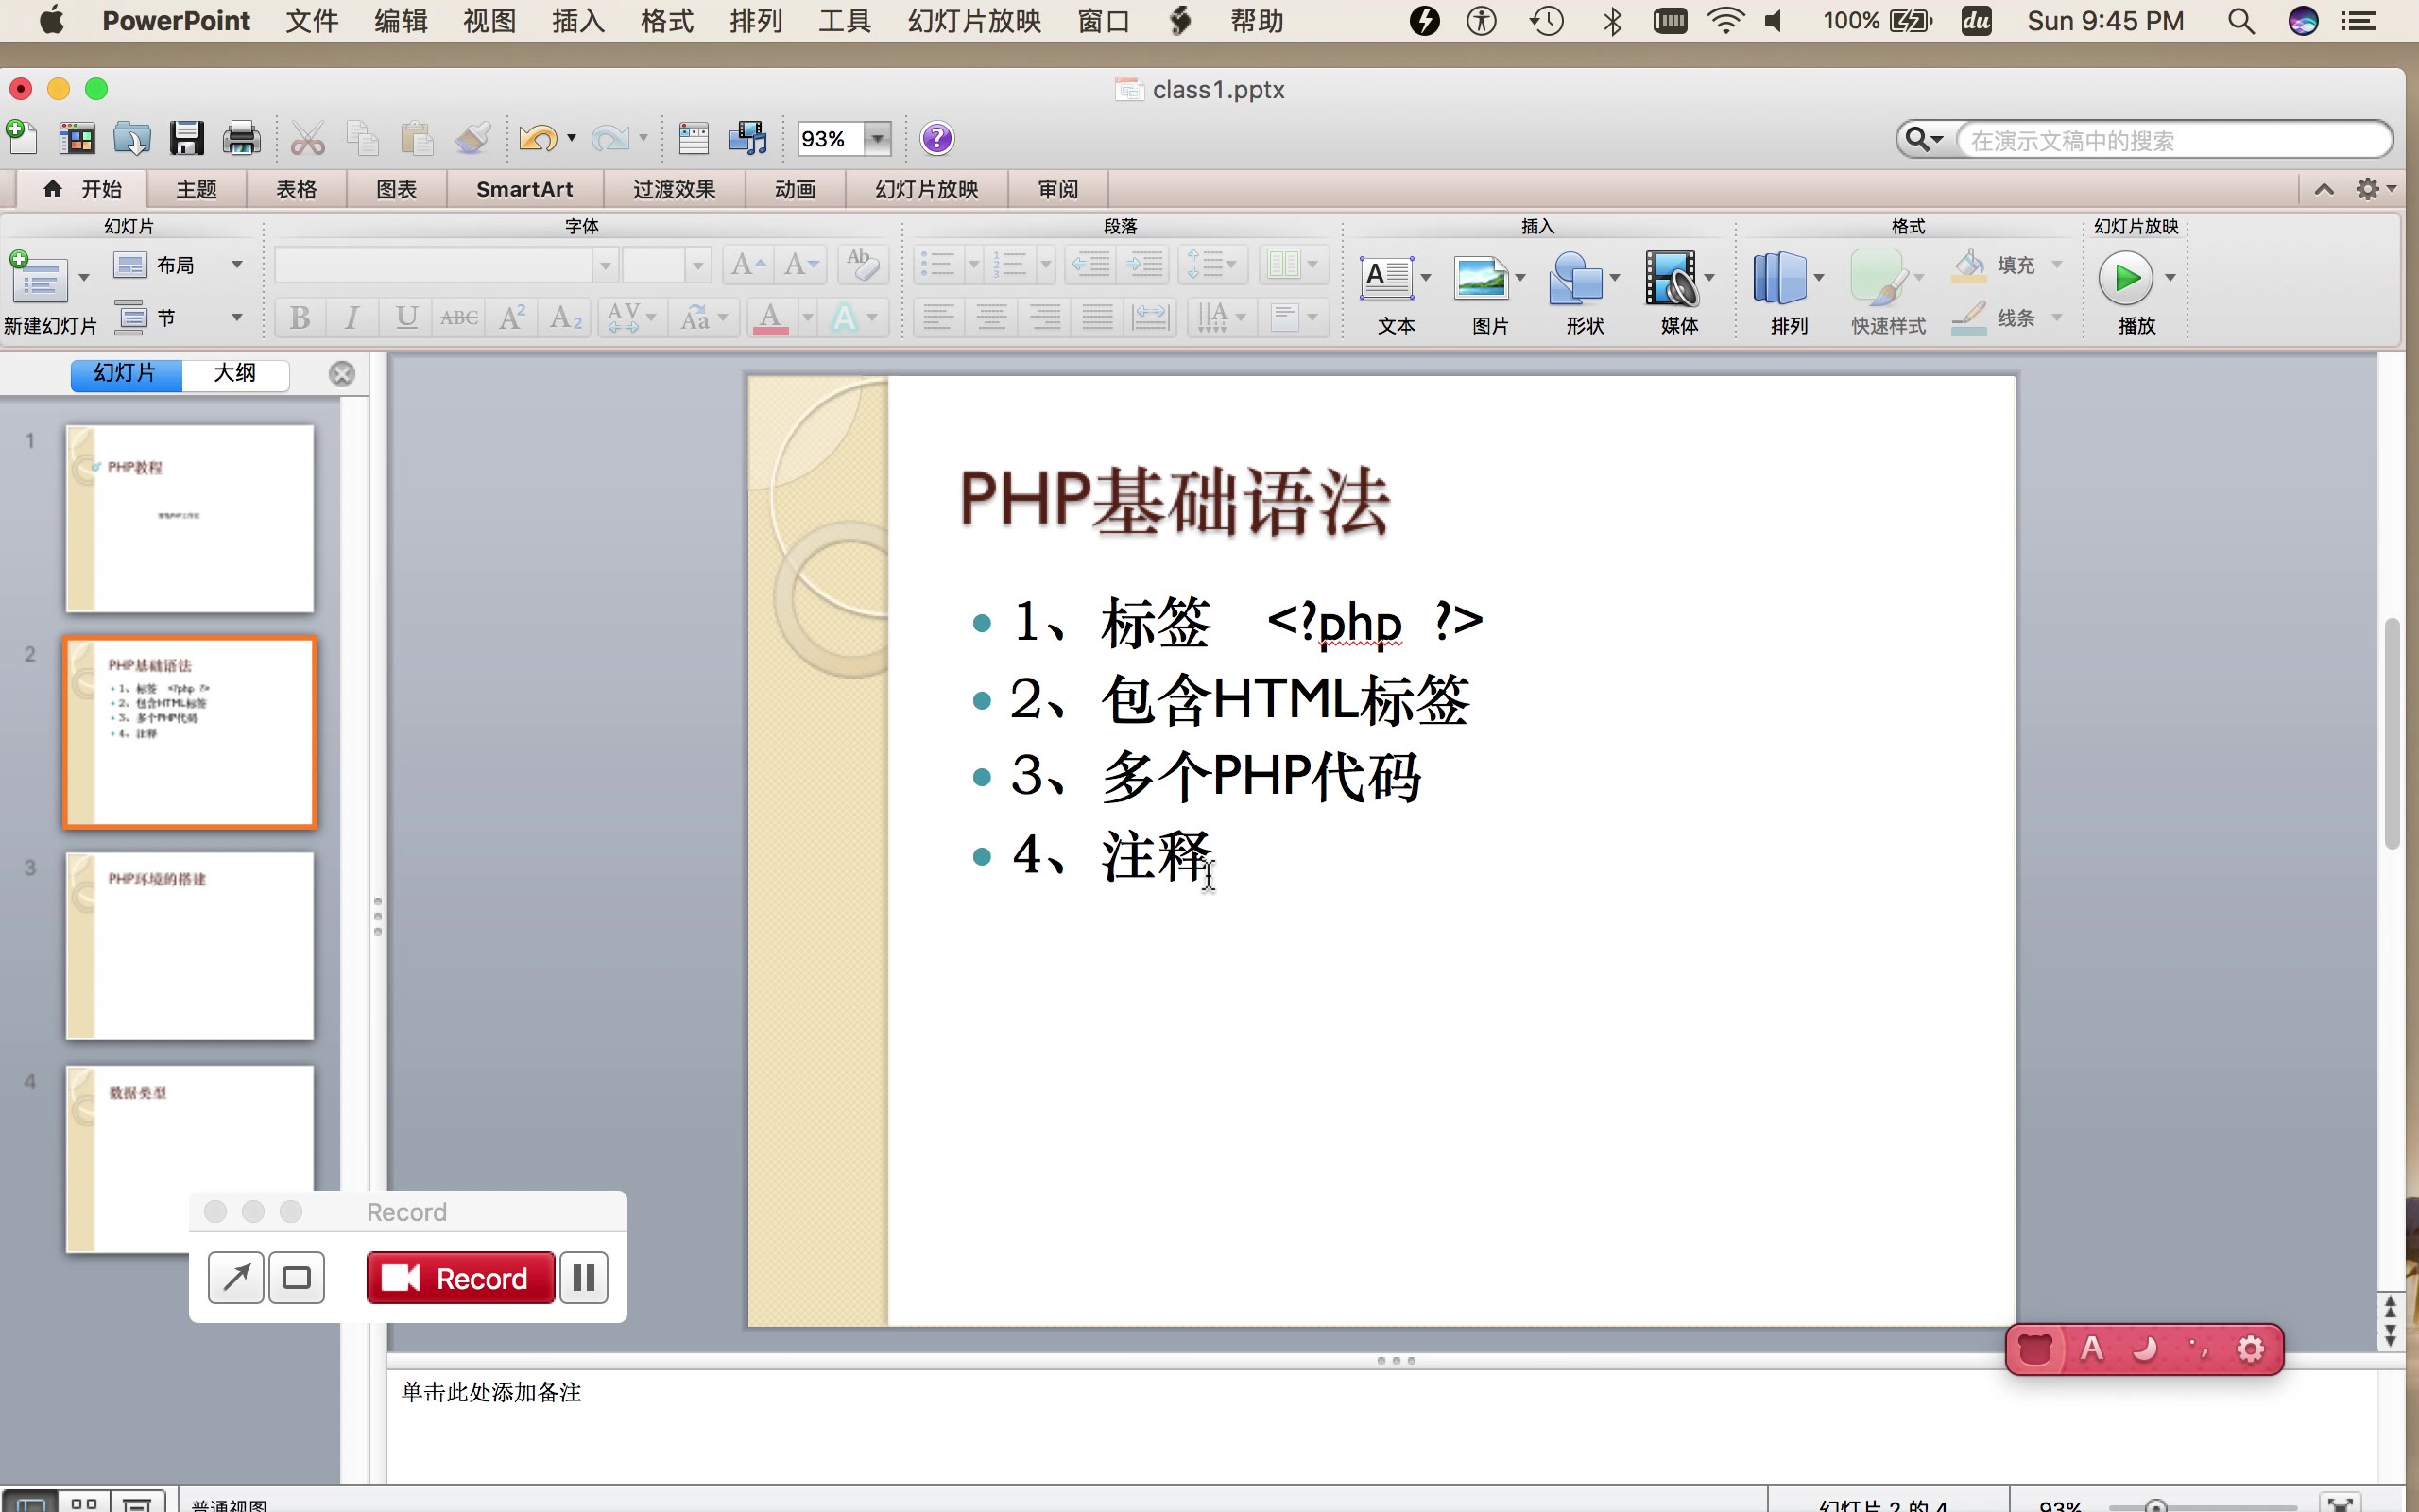Click the 单击此处添加备注 notes area
Viewport: 2419px width, 1512px height.
(490, 1392)
